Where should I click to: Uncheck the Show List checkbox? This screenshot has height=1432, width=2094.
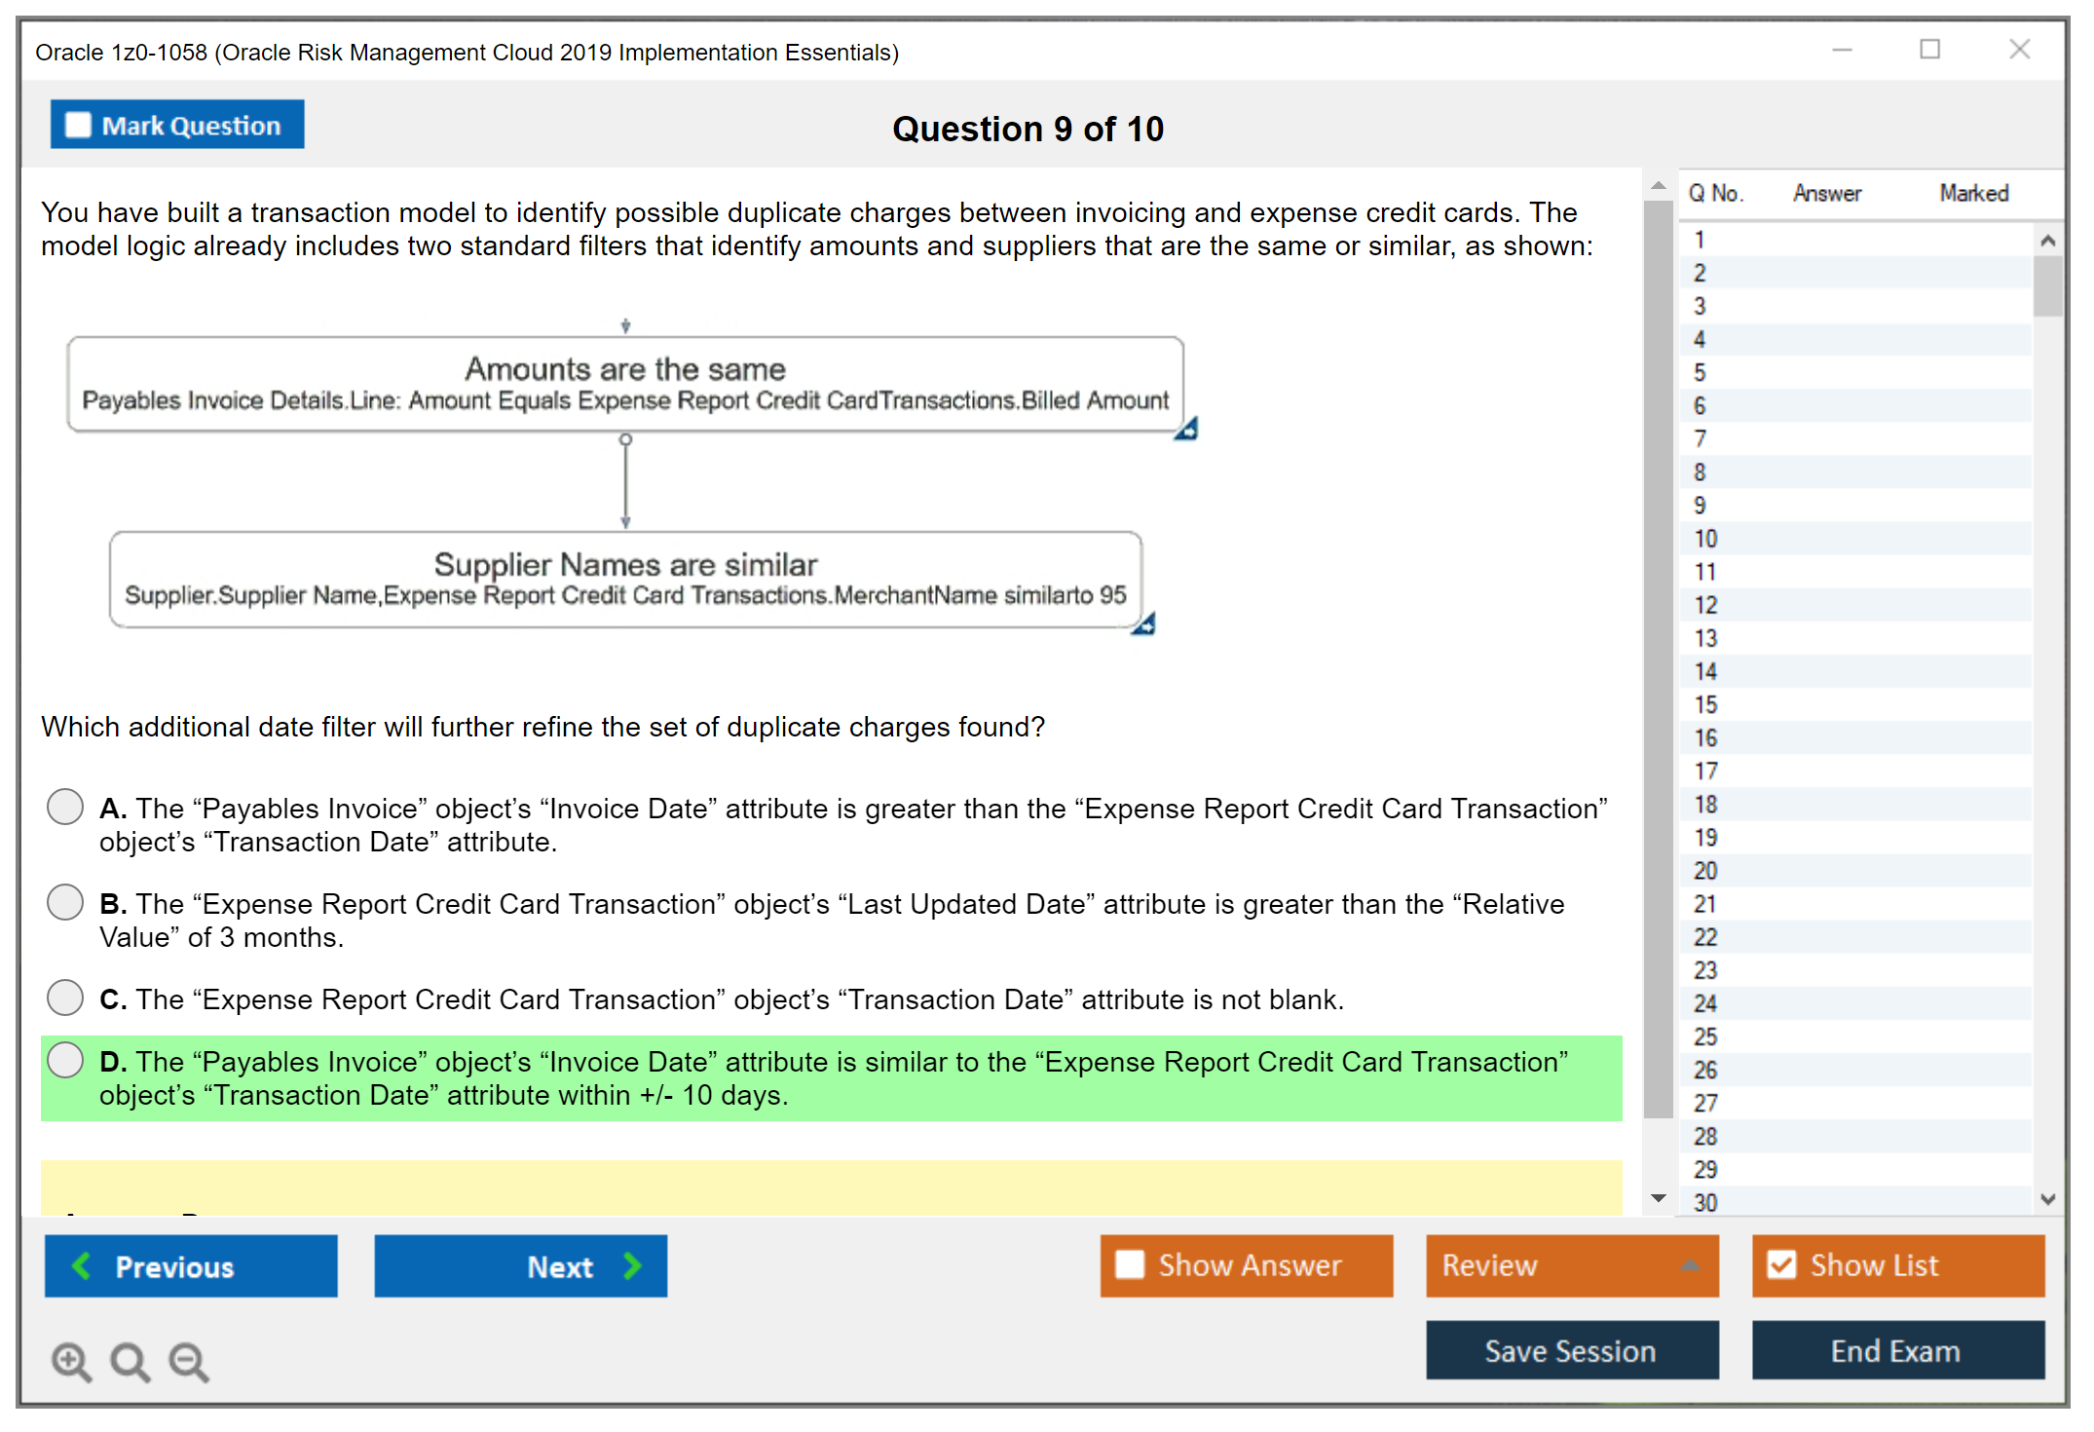point(1781,1264)
